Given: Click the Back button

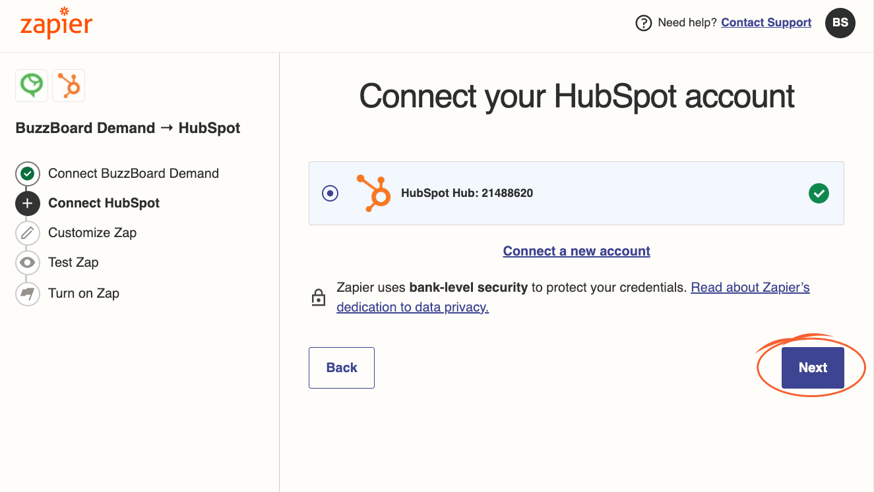Looking at the screenshot, I should pos(342,368).
